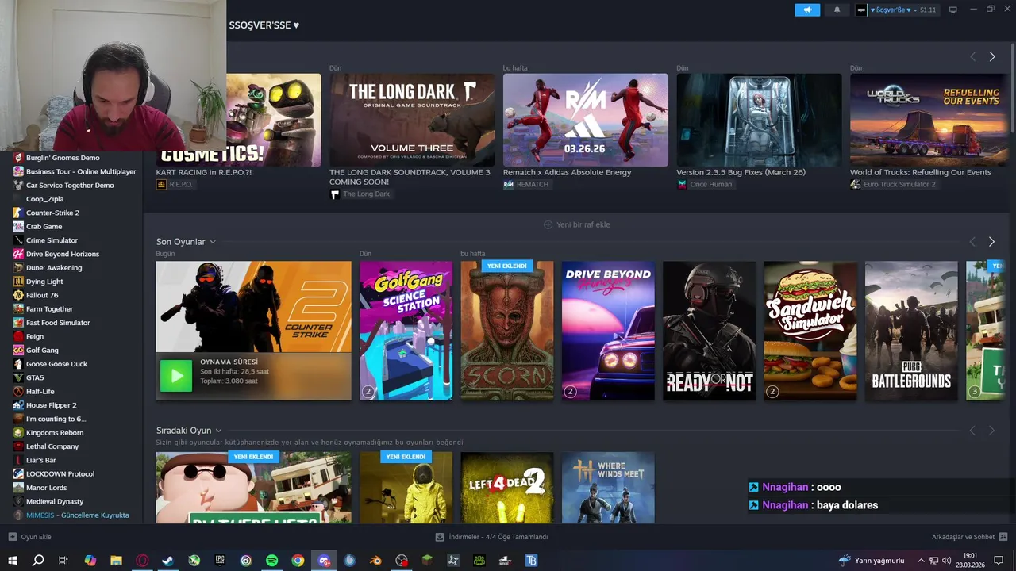The width and height of the screenshot is (1016, 571).
Task: Open World of Trucks news card
Action: tap(927, 120)
